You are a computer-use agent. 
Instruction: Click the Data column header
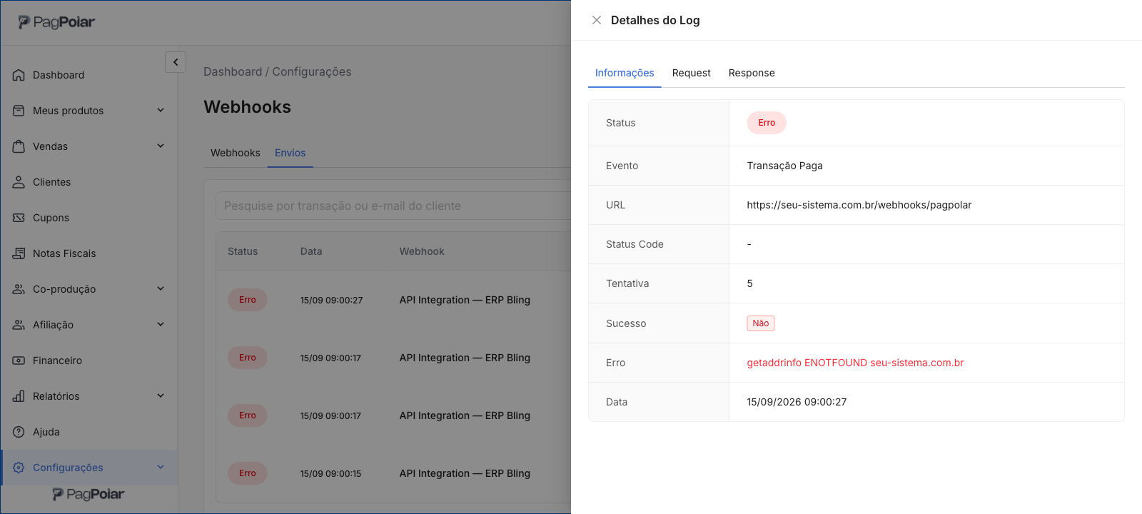coord(311,251)
